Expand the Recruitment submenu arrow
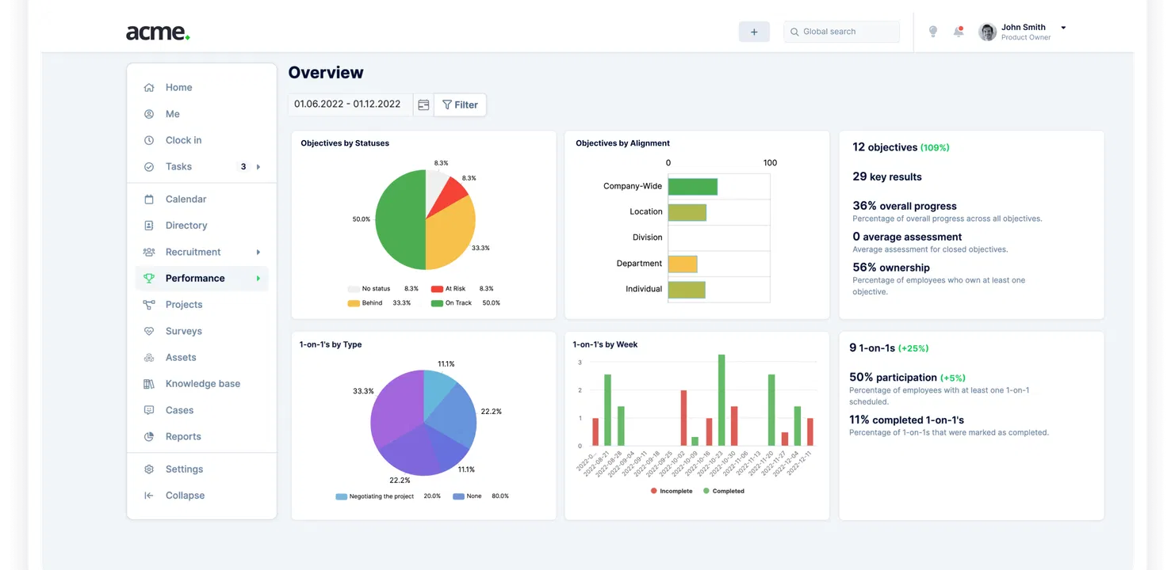The height and width of the screenshot is (570, 1175). (x=258, y=252)
